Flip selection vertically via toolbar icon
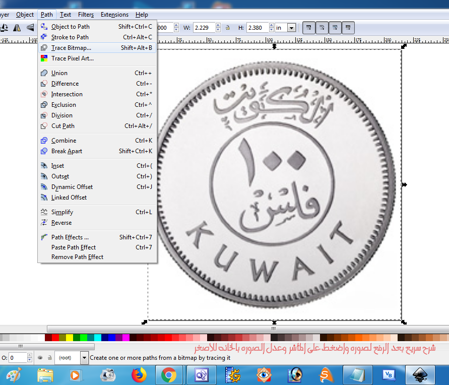This screenshot has width=449, height=385. tap(30, 28)
